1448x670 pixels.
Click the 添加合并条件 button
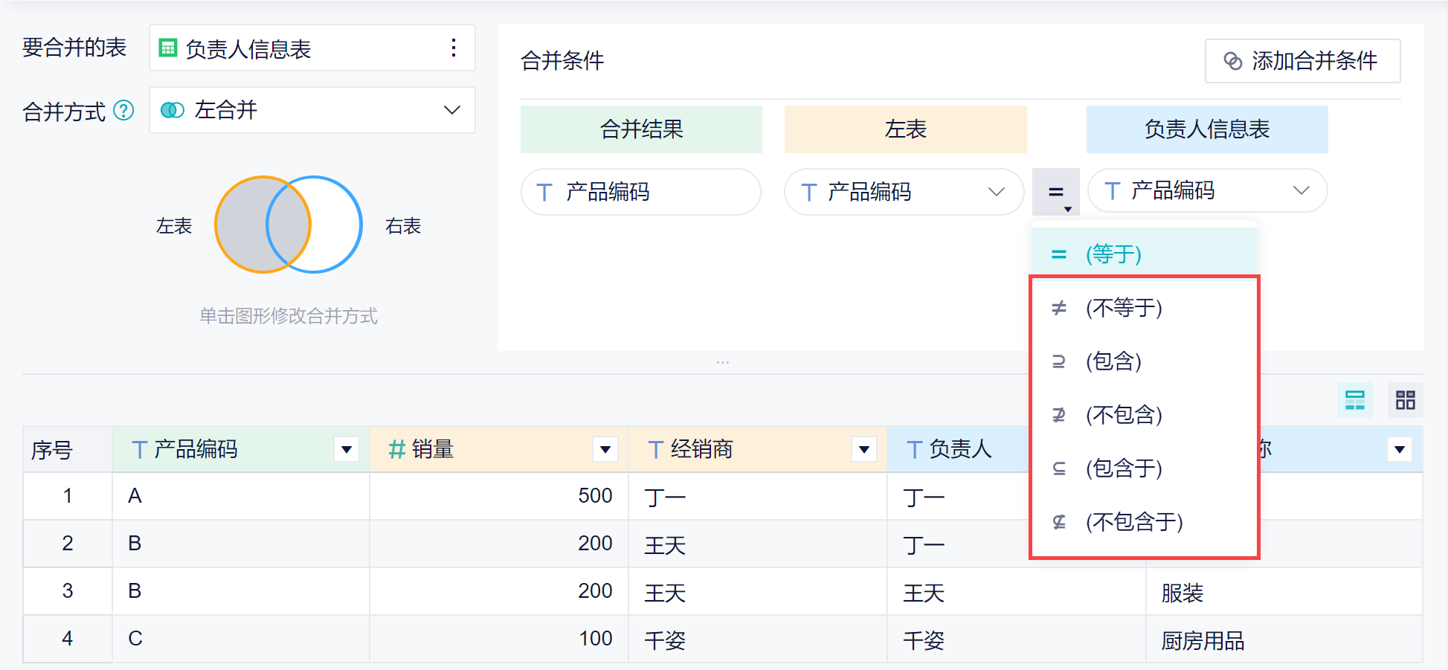1302,61
